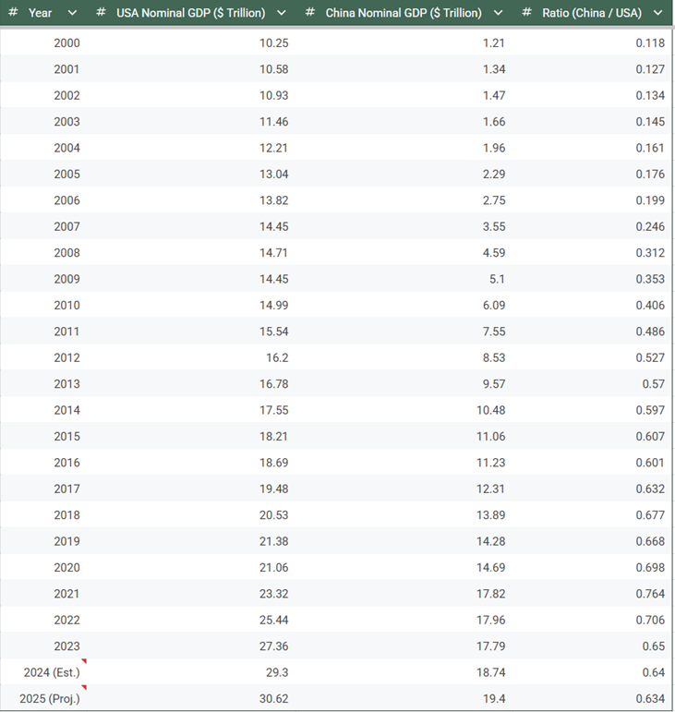Click the # icon for China Nominal GDP column
675x712 pixels.
pos(309,13)
